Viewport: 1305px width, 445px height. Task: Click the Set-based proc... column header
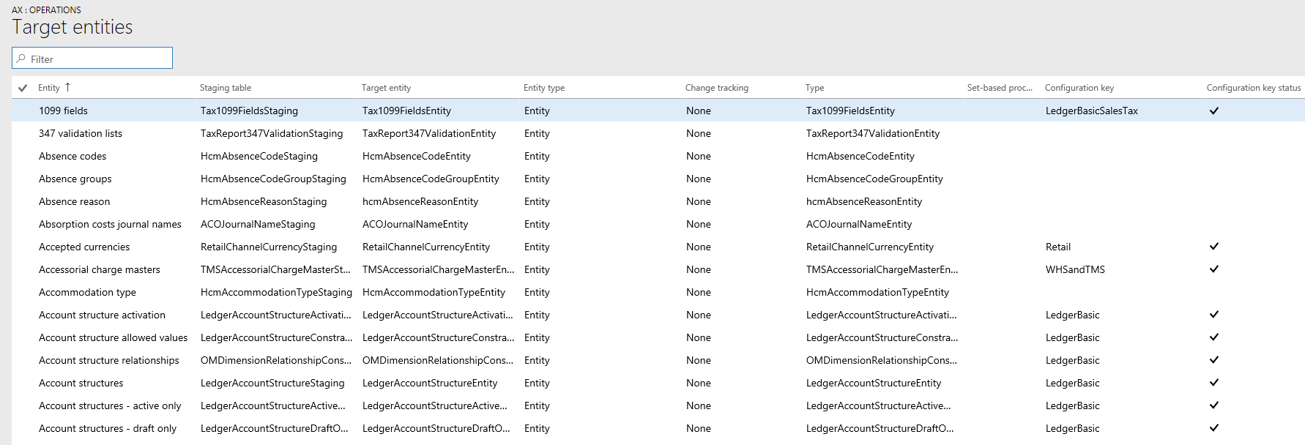coord(1000,88)
